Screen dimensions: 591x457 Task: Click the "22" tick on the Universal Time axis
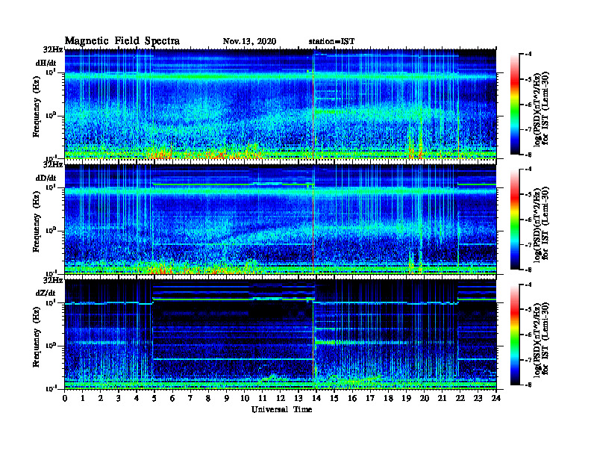[460, 398]
